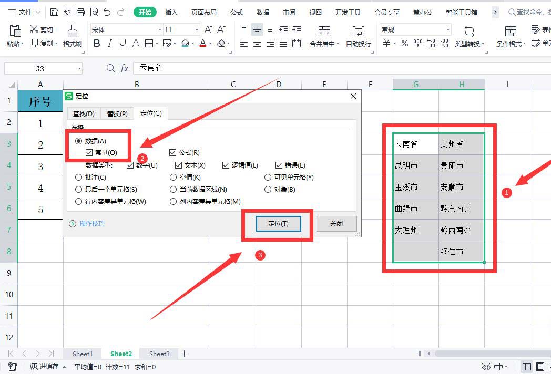Switch to Sheet3 tab
The image size is (551, 374).
pos(159,354)
